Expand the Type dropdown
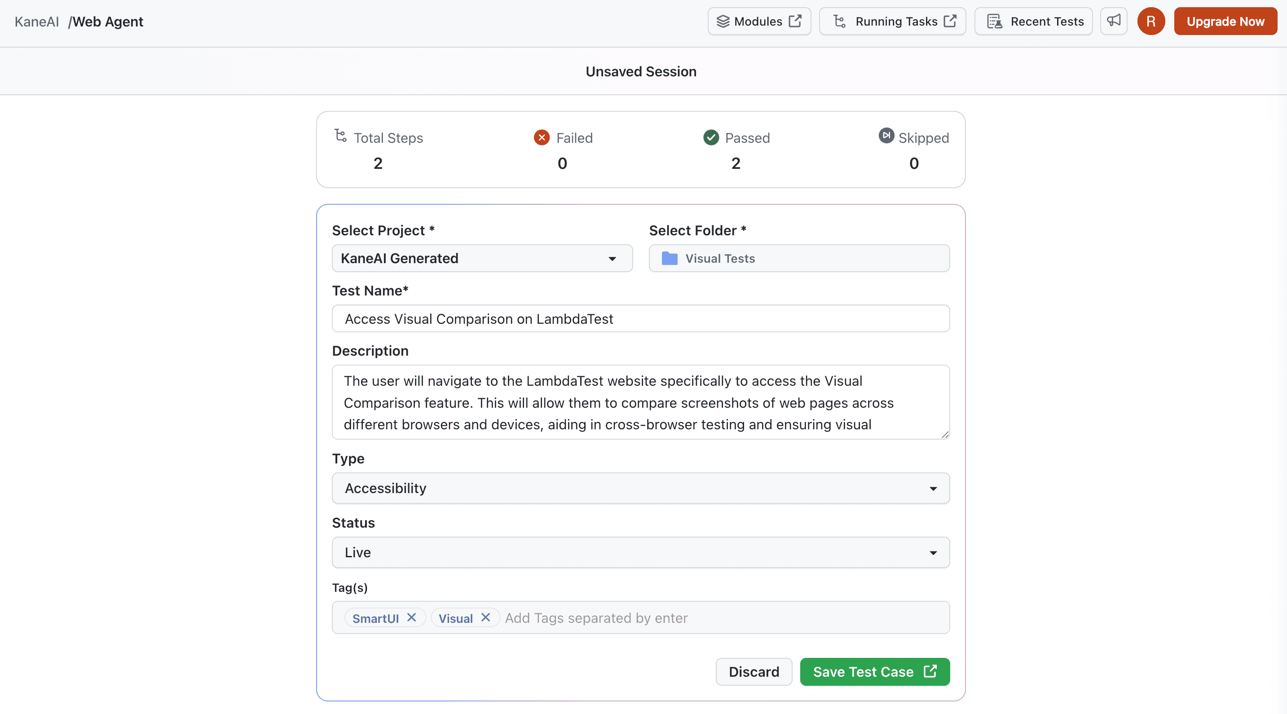This screenshot has height=714, width=1287. pyautogui.click(x=640, y=488)
